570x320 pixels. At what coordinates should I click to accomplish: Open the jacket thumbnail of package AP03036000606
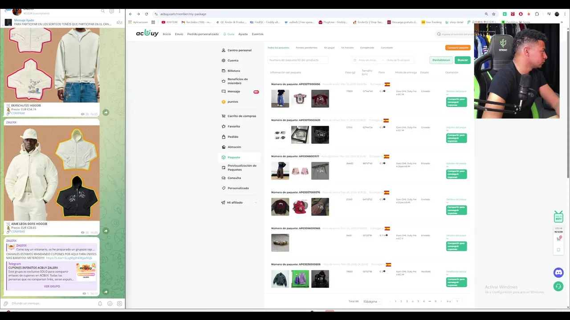point(280,279)
